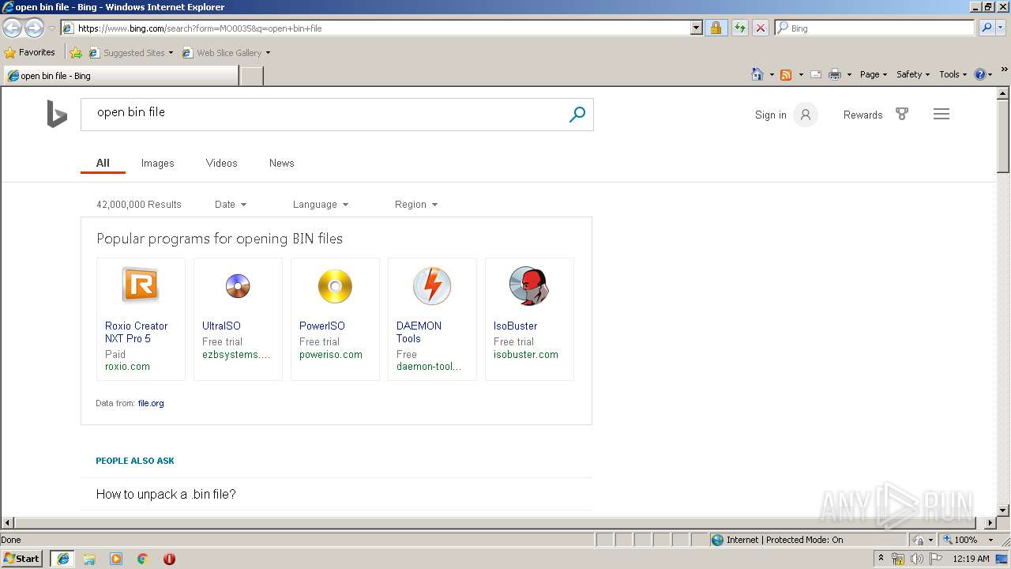Open Chrome from the taskbar
Screen dimensions: 1011x569
pos(143,559)
